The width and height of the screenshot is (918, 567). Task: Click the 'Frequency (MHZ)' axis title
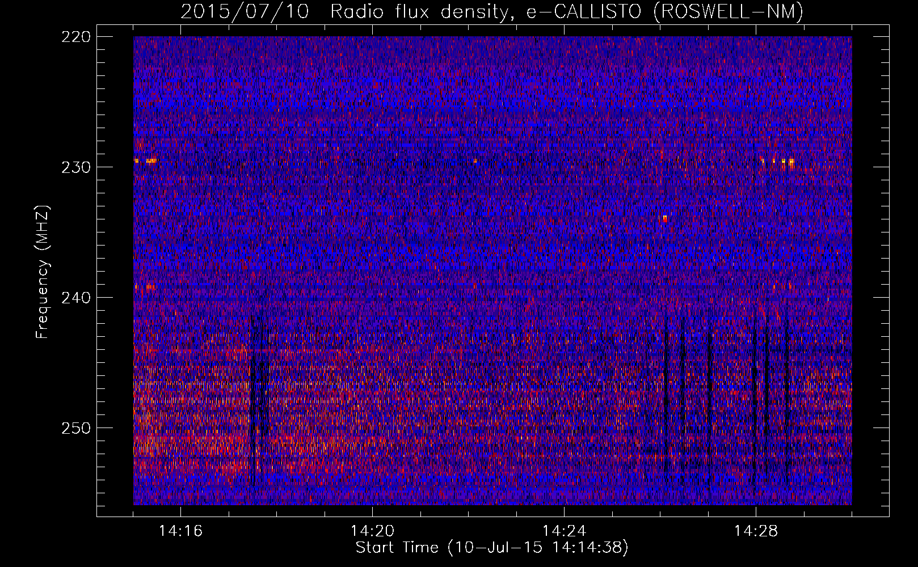tap(43, 272)
